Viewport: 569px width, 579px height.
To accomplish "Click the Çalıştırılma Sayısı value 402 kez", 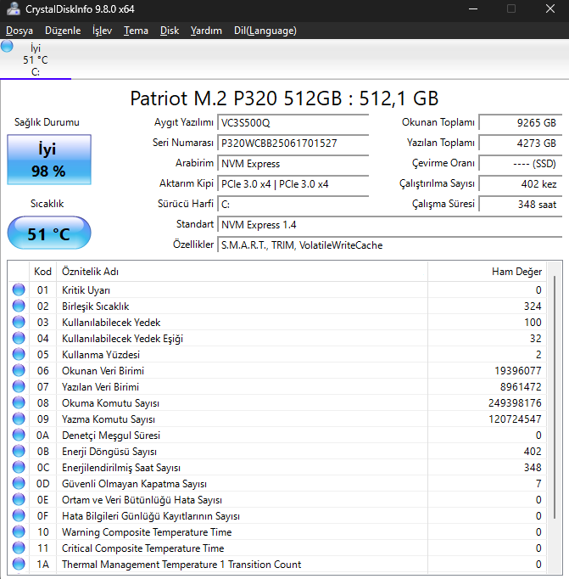I will click(521, 183).
